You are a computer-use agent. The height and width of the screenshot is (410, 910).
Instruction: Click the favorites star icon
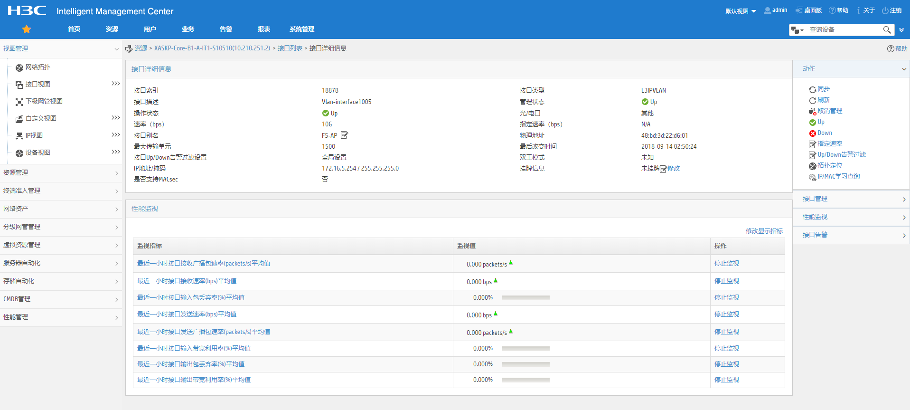(27, 29)
